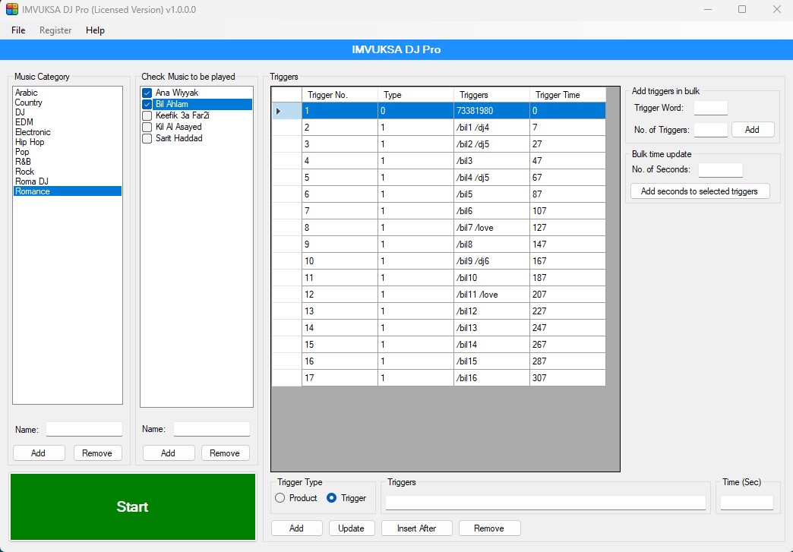Sort by the Trigger Time column header

[x=558, y=95]
